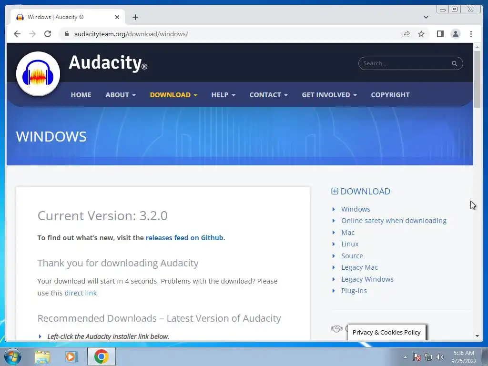Click the Current Version: 3.2.0 heading
The image size is (488, 366).
(102, 216)
